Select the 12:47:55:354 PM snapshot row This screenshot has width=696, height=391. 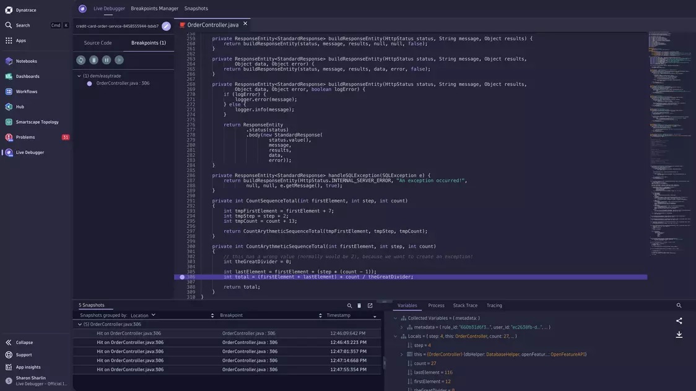(x=227, y=369)
